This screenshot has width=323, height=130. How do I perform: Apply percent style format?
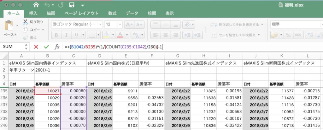click(x=288, y=35)
